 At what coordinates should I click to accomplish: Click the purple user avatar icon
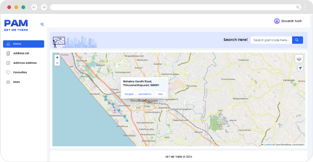[x=277, y=21]
